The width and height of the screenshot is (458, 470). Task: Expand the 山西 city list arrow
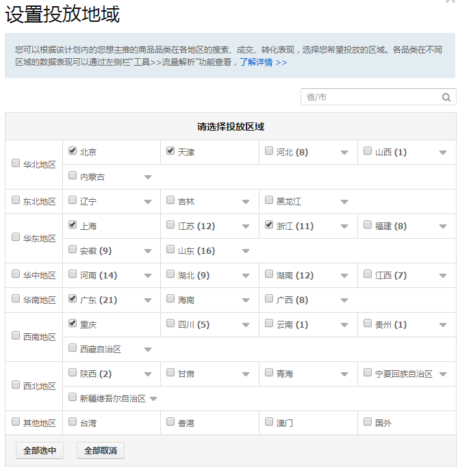[x=443, y=153]
